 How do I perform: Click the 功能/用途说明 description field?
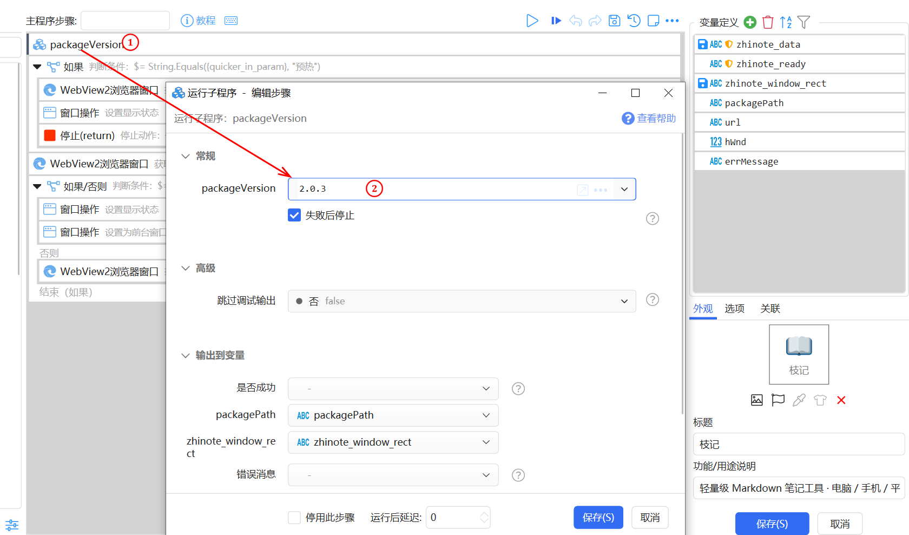[799, 488]
